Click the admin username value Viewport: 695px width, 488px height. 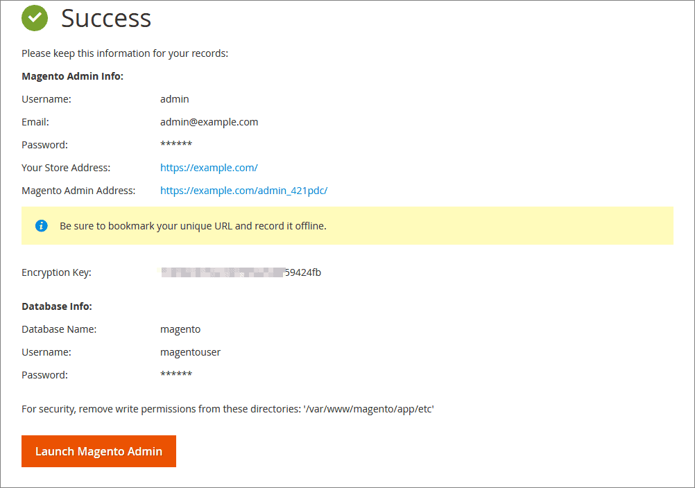click(x=175, y=99)
